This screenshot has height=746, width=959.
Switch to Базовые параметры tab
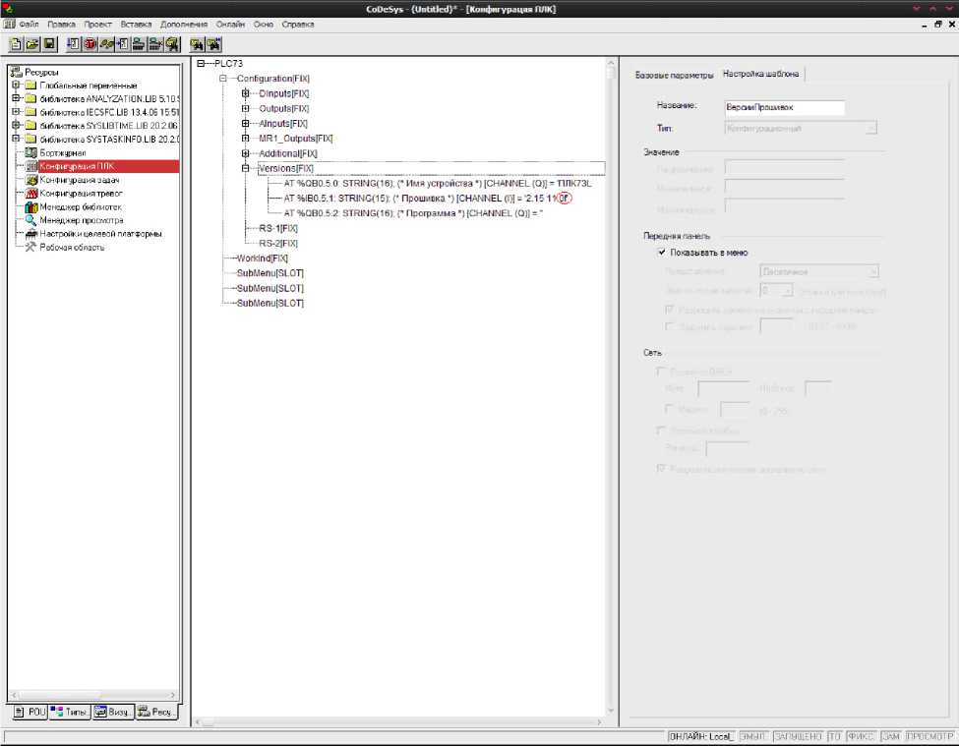(674, 75)
